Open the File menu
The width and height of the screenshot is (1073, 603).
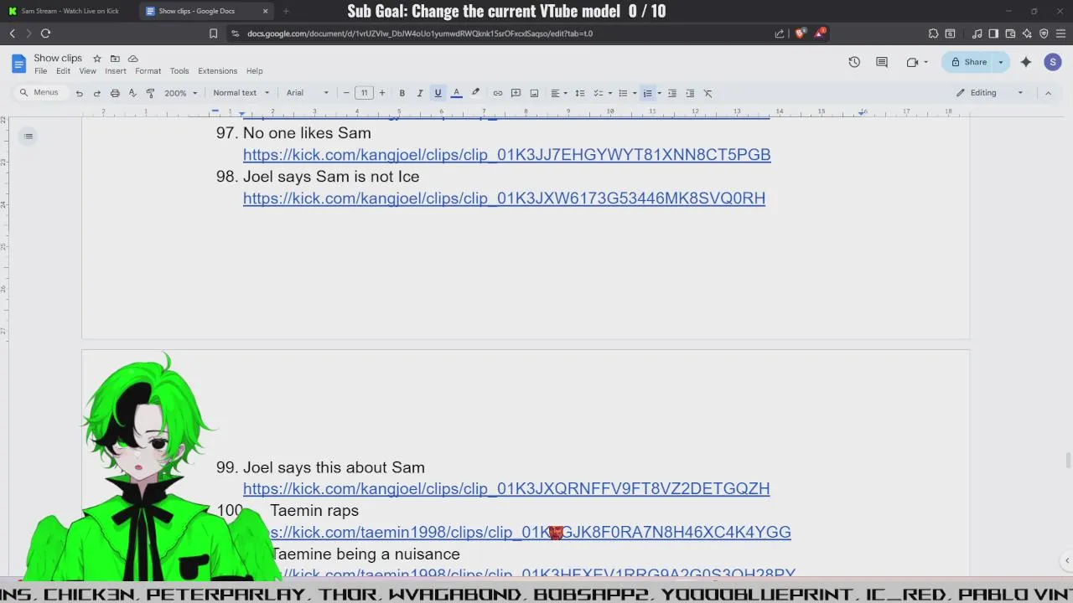click(40, 71)
